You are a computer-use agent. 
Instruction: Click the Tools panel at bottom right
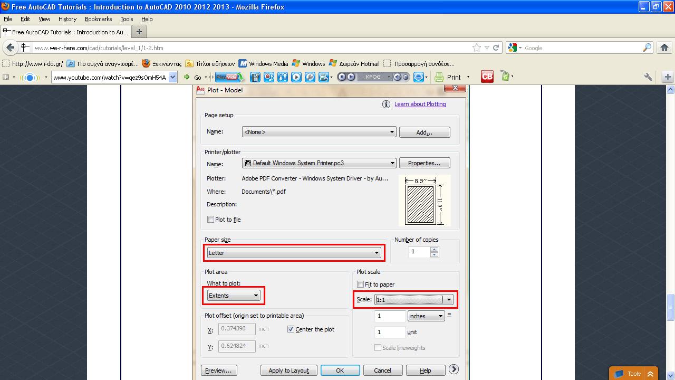pyautogui.click(x=633, y=374)
